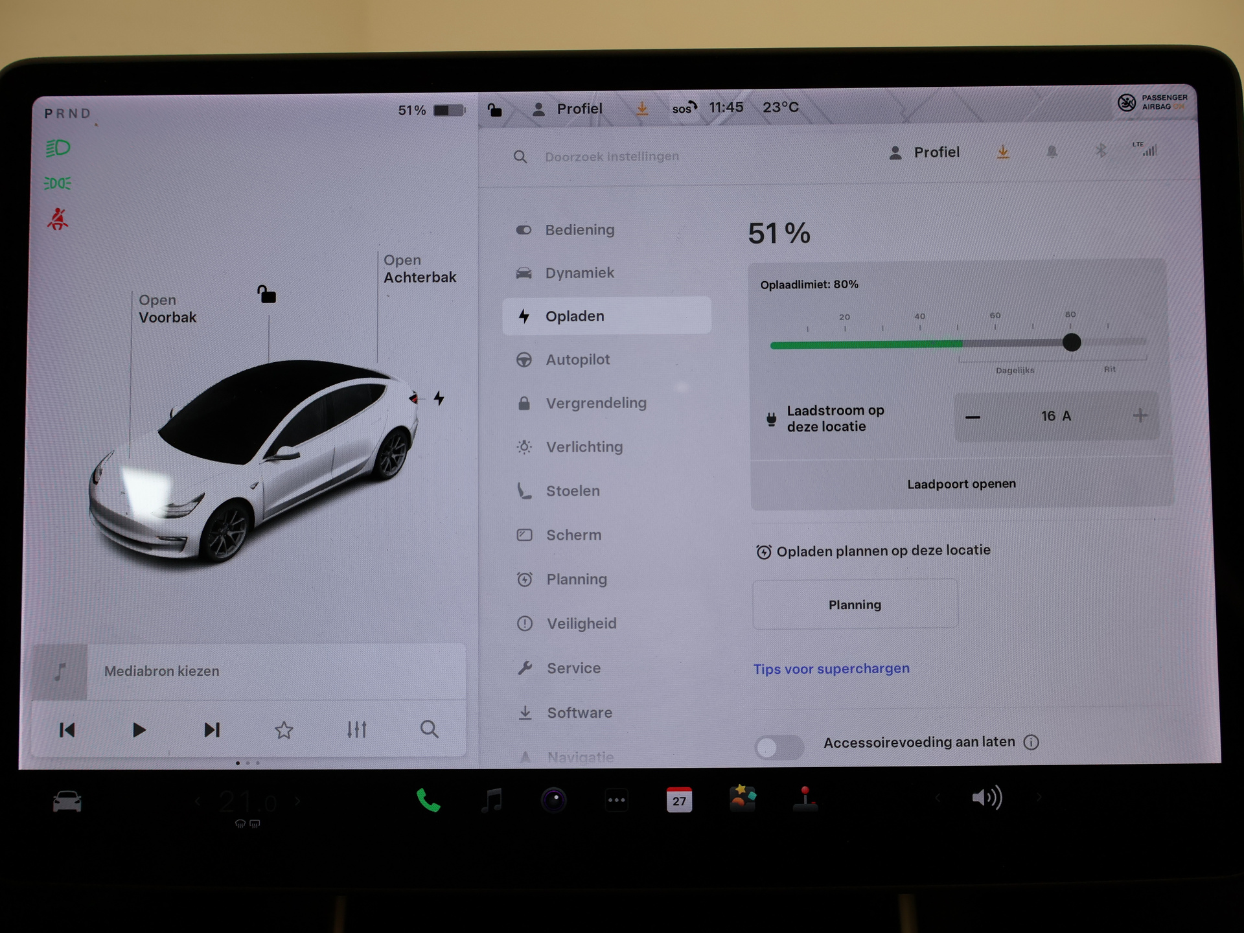Tap the lock icon in the top status bar
Screen dimensions: 1244x933
[x=494, y=109]
